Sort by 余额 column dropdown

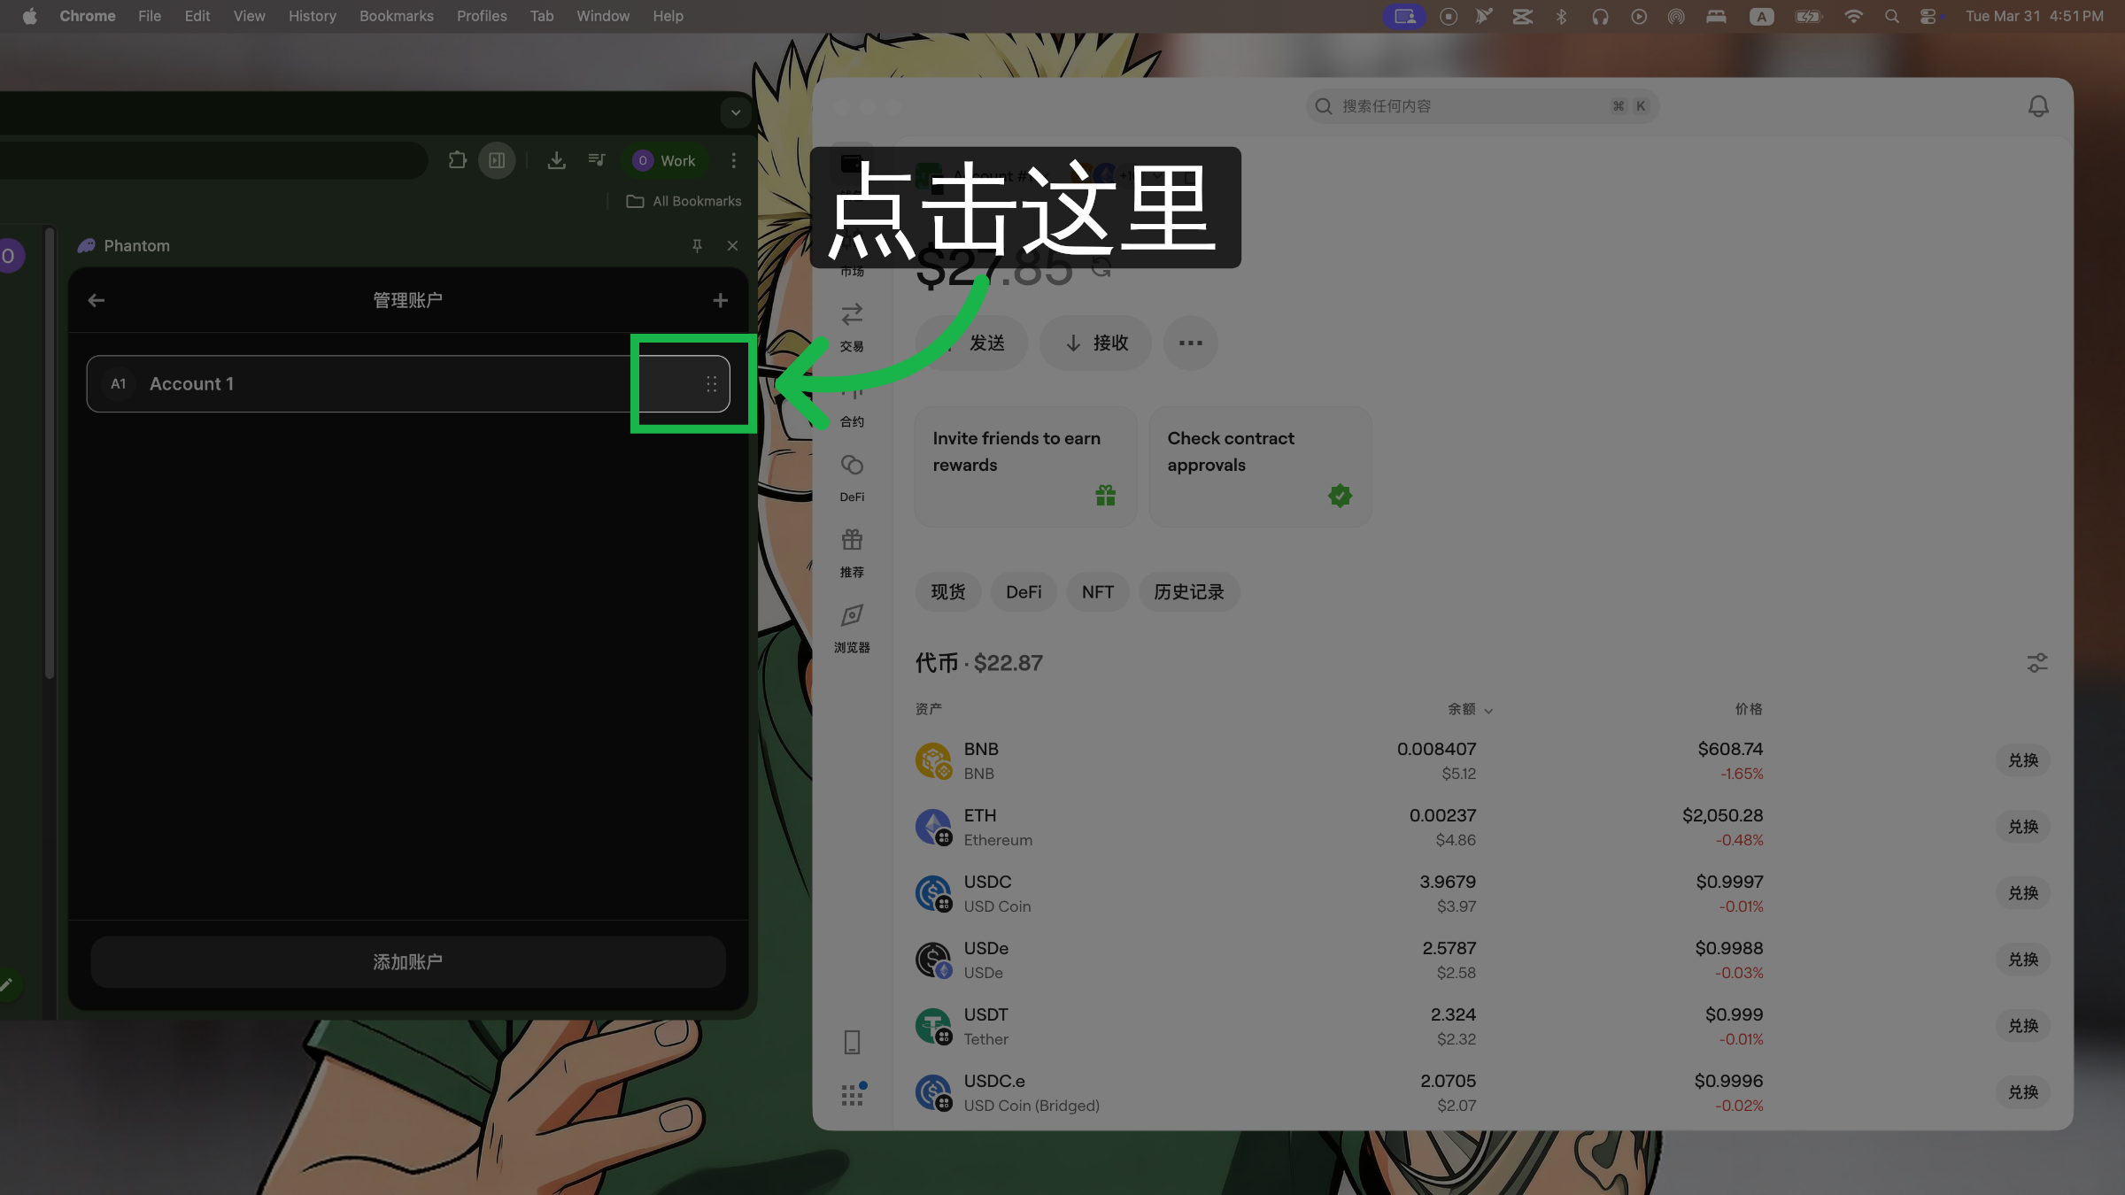click(1471, 709)
